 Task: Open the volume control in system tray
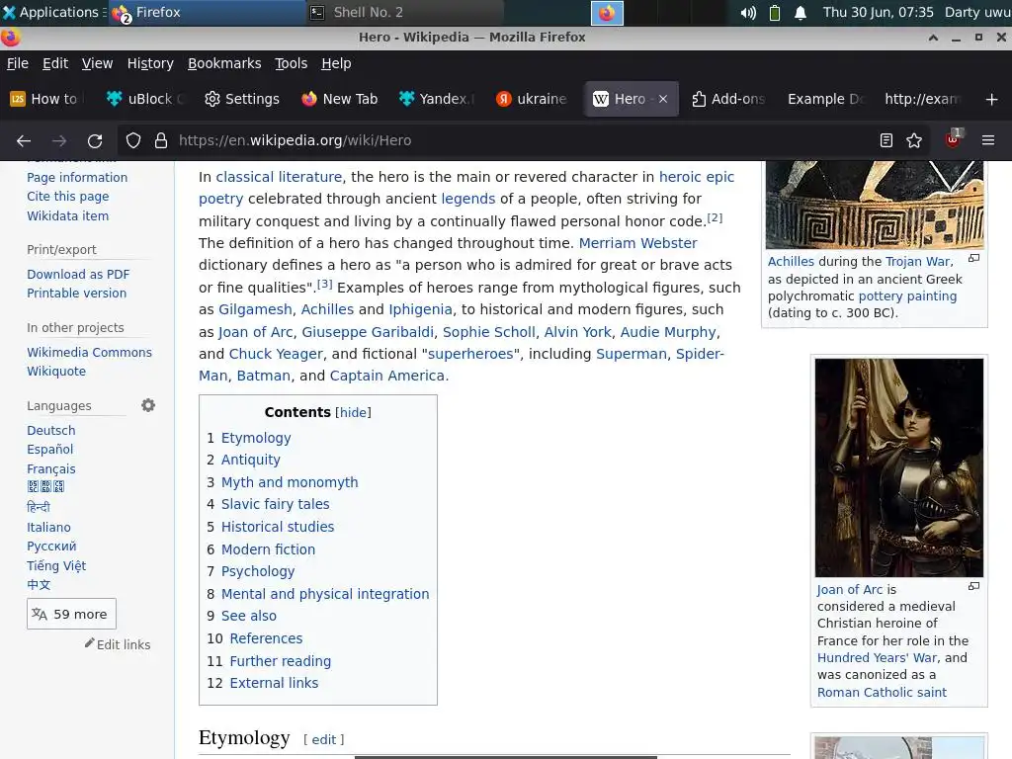coord(747,13)
